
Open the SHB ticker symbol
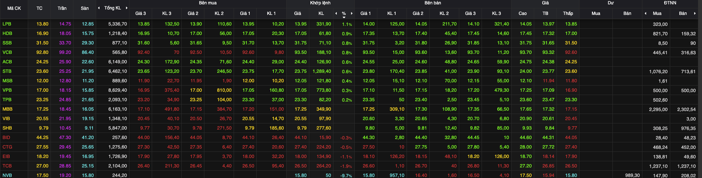click(7, 128)
